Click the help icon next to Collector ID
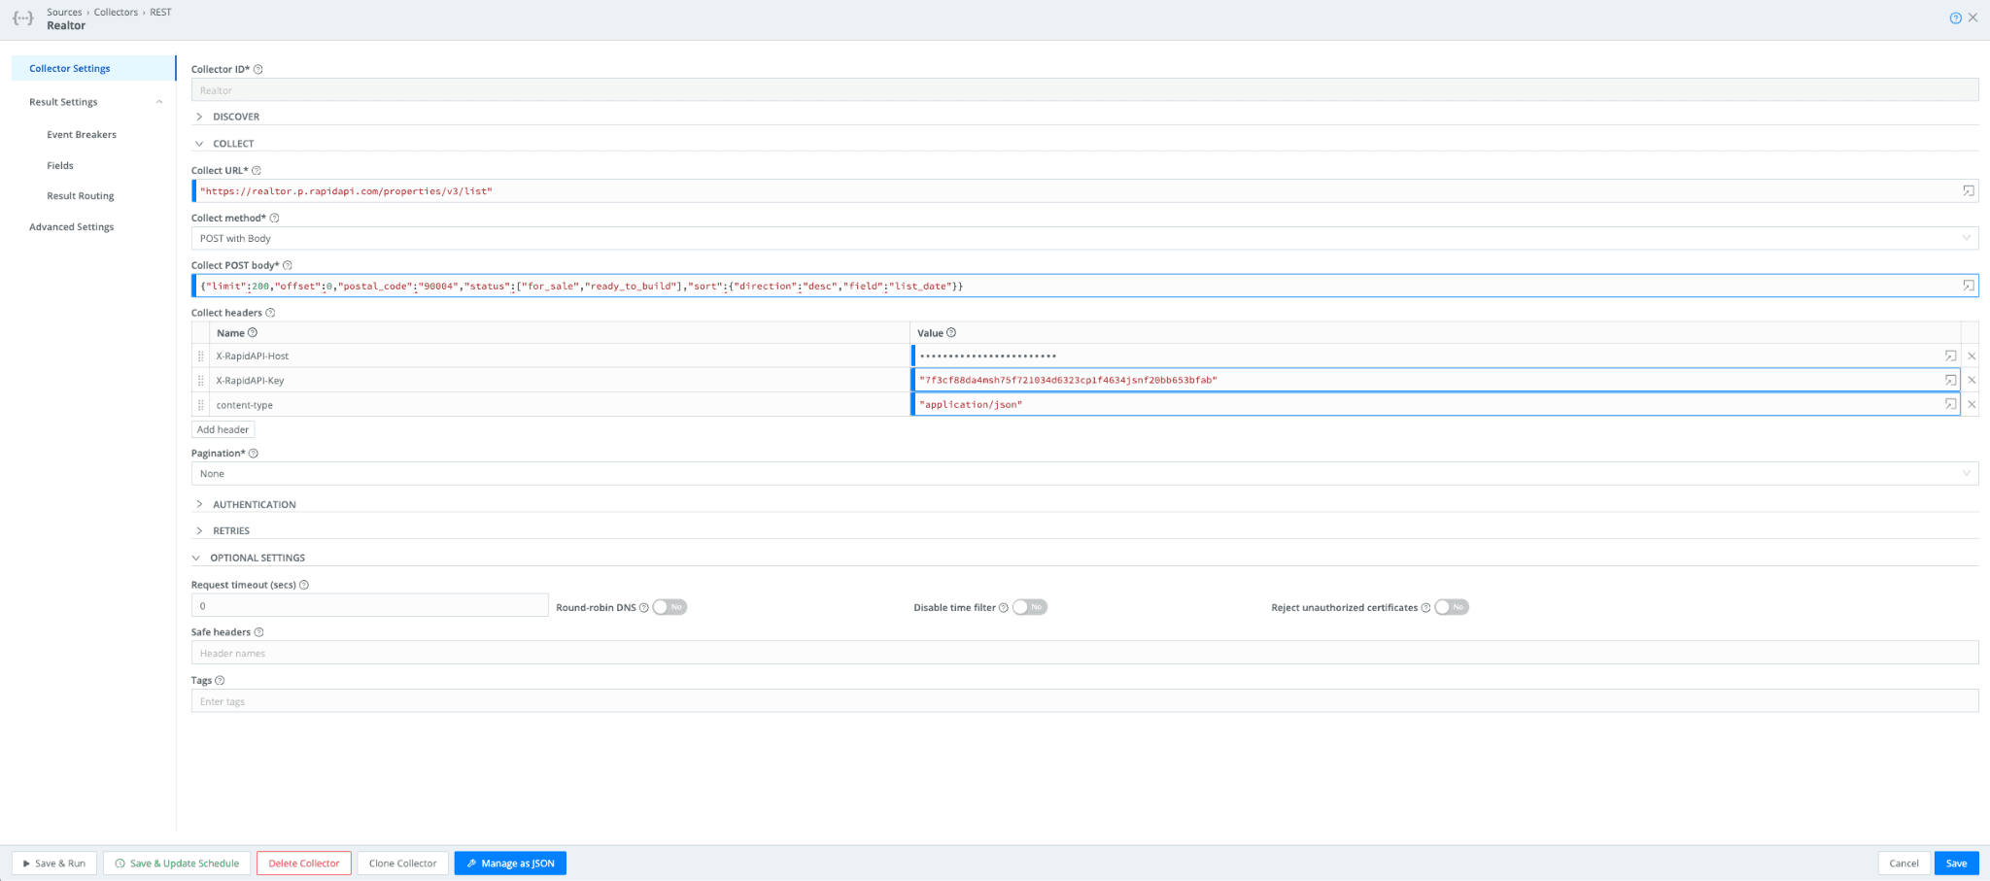Image resolution: width=1990 pixels, height=881 pixels. tap(258, 70)
